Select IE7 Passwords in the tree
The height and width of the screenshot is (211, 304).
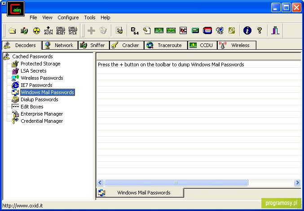(x=36, y=85)
